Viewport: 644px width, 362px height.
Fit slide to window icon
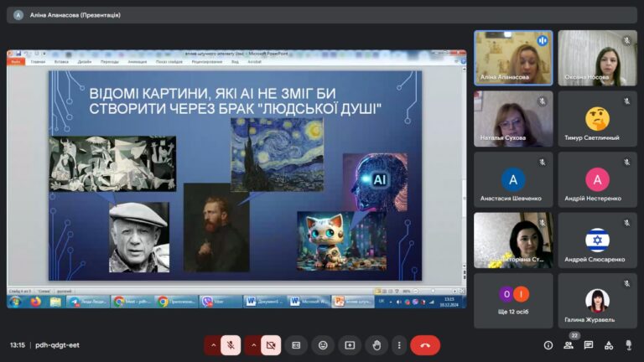pos(461,291)
